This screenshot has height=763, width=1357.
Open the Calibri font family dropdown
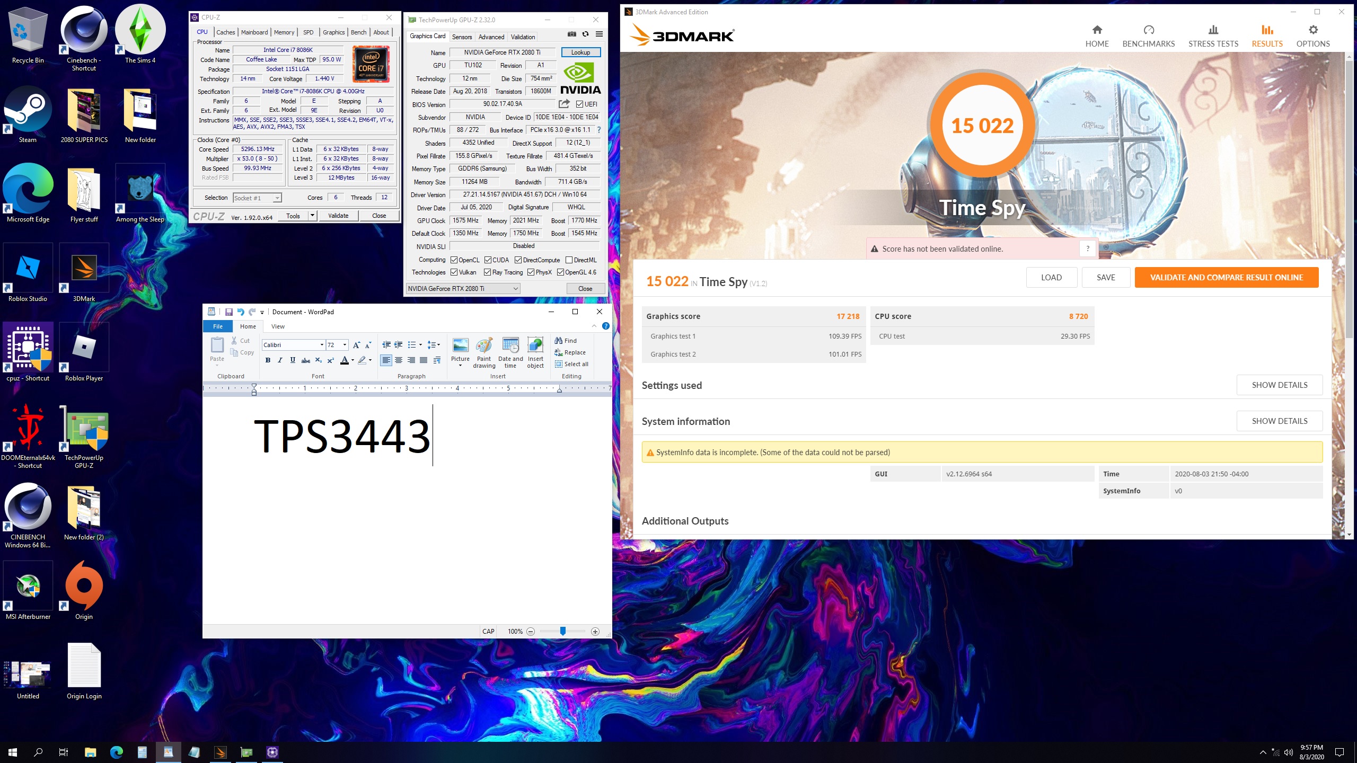coord(321,345)
